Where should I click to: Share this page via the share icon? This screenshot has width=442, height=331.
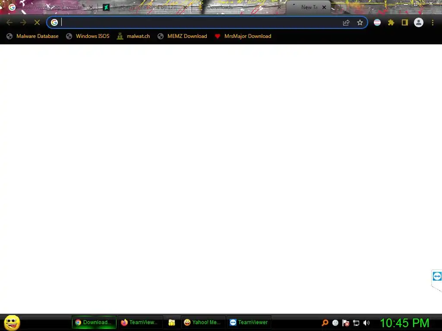point(346,22)
